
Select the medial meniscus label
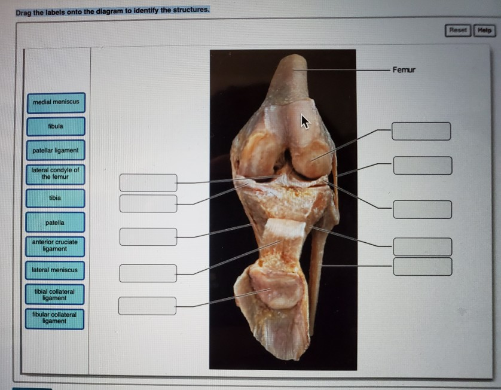54,102
